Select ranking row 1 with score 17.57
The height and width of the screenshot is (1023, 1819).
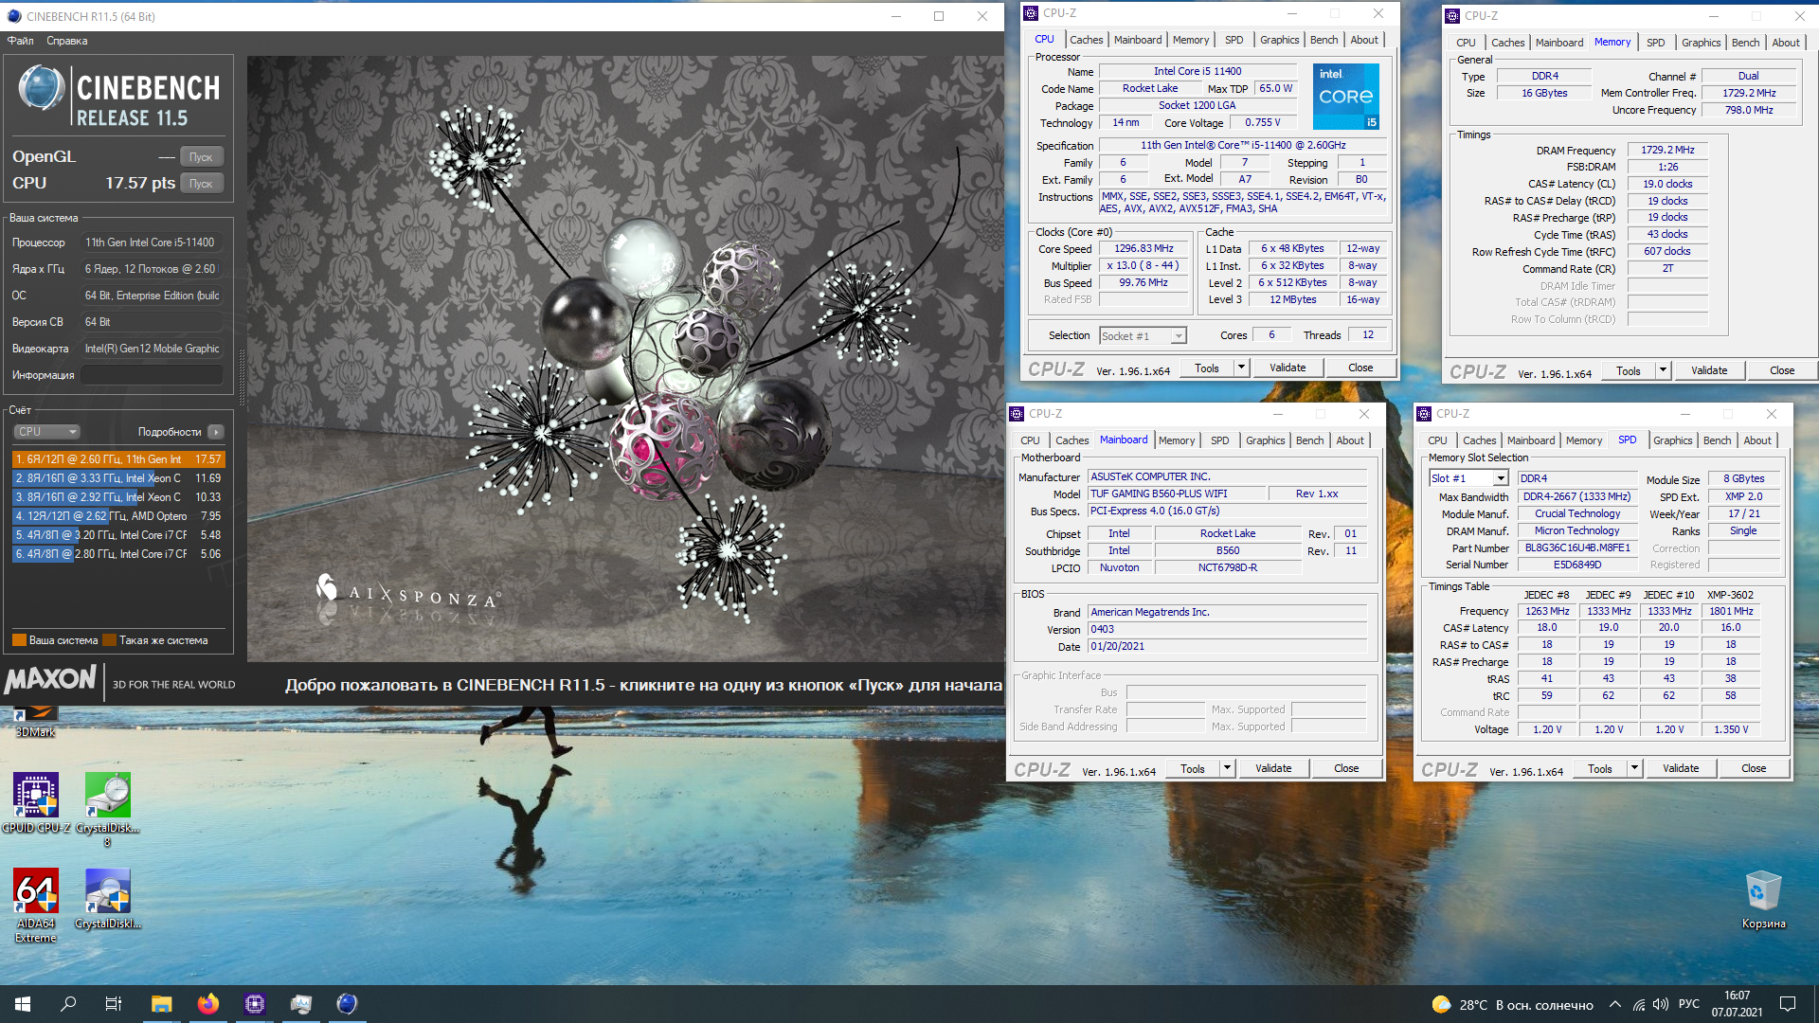point(118,459)
